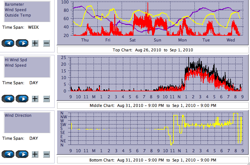Viewport: 250px width, 165px height.
Task: Go back in time on middle chart
Action: [8, 99]
